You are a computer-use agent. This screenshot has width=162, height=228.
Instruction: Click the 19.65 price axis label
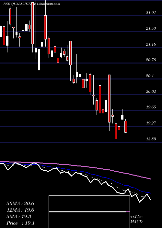(151, 107)
